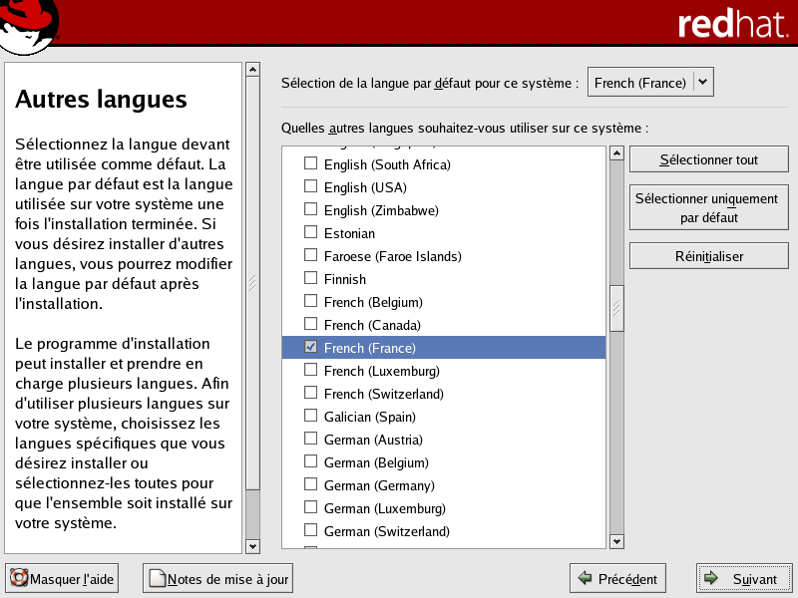This screenshot has height=598, width=798.
Task: Click the lifebuoy icon on Masquer l'aide
Action: [x=19, y=579]
